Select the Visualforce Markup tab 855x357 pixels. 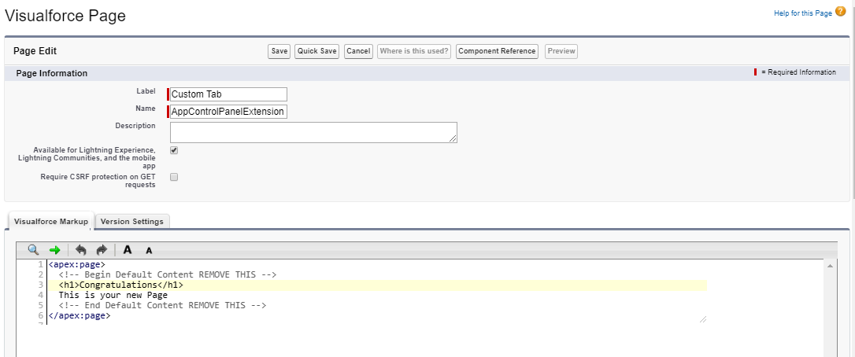pyautogui.click(x=51, y=222)
